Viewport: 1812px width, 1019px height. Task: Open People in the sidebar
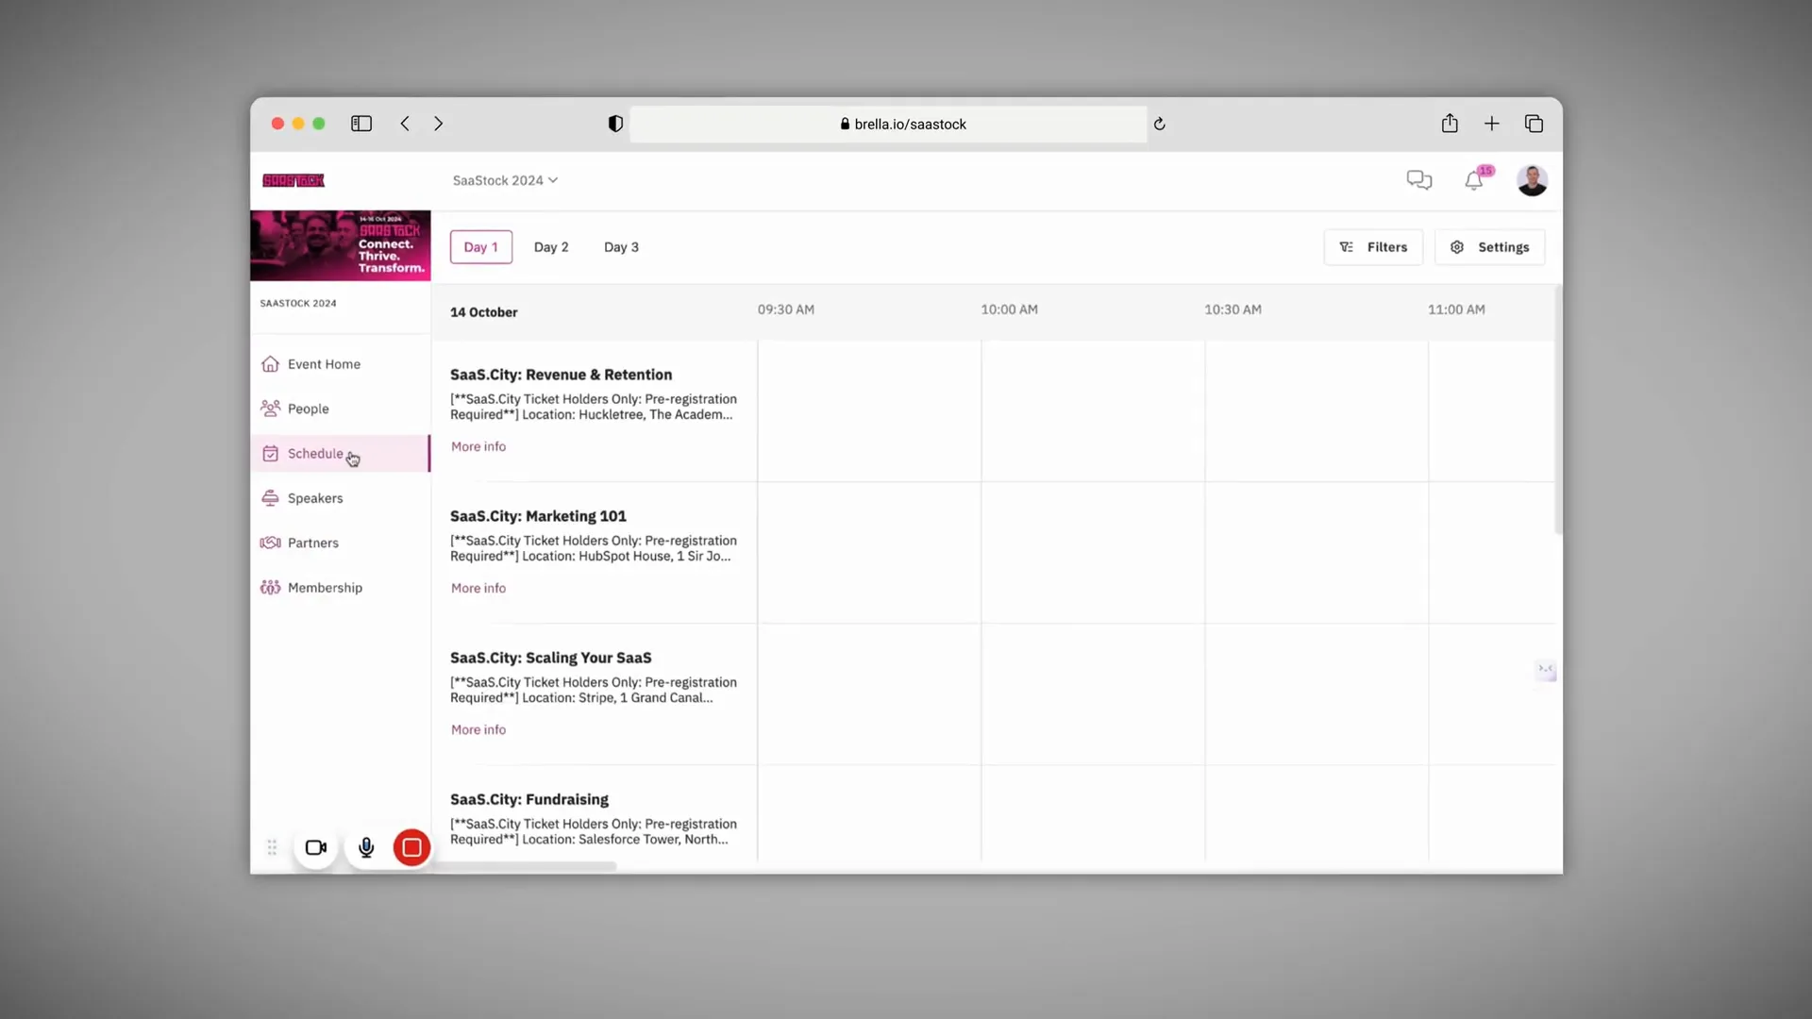[341, 409]
